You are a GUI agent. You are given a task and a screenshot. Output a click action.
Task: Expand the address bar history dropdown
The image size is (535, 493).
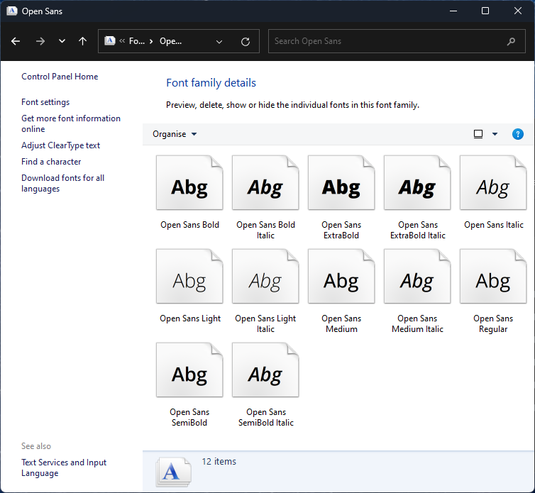(219, 42)
